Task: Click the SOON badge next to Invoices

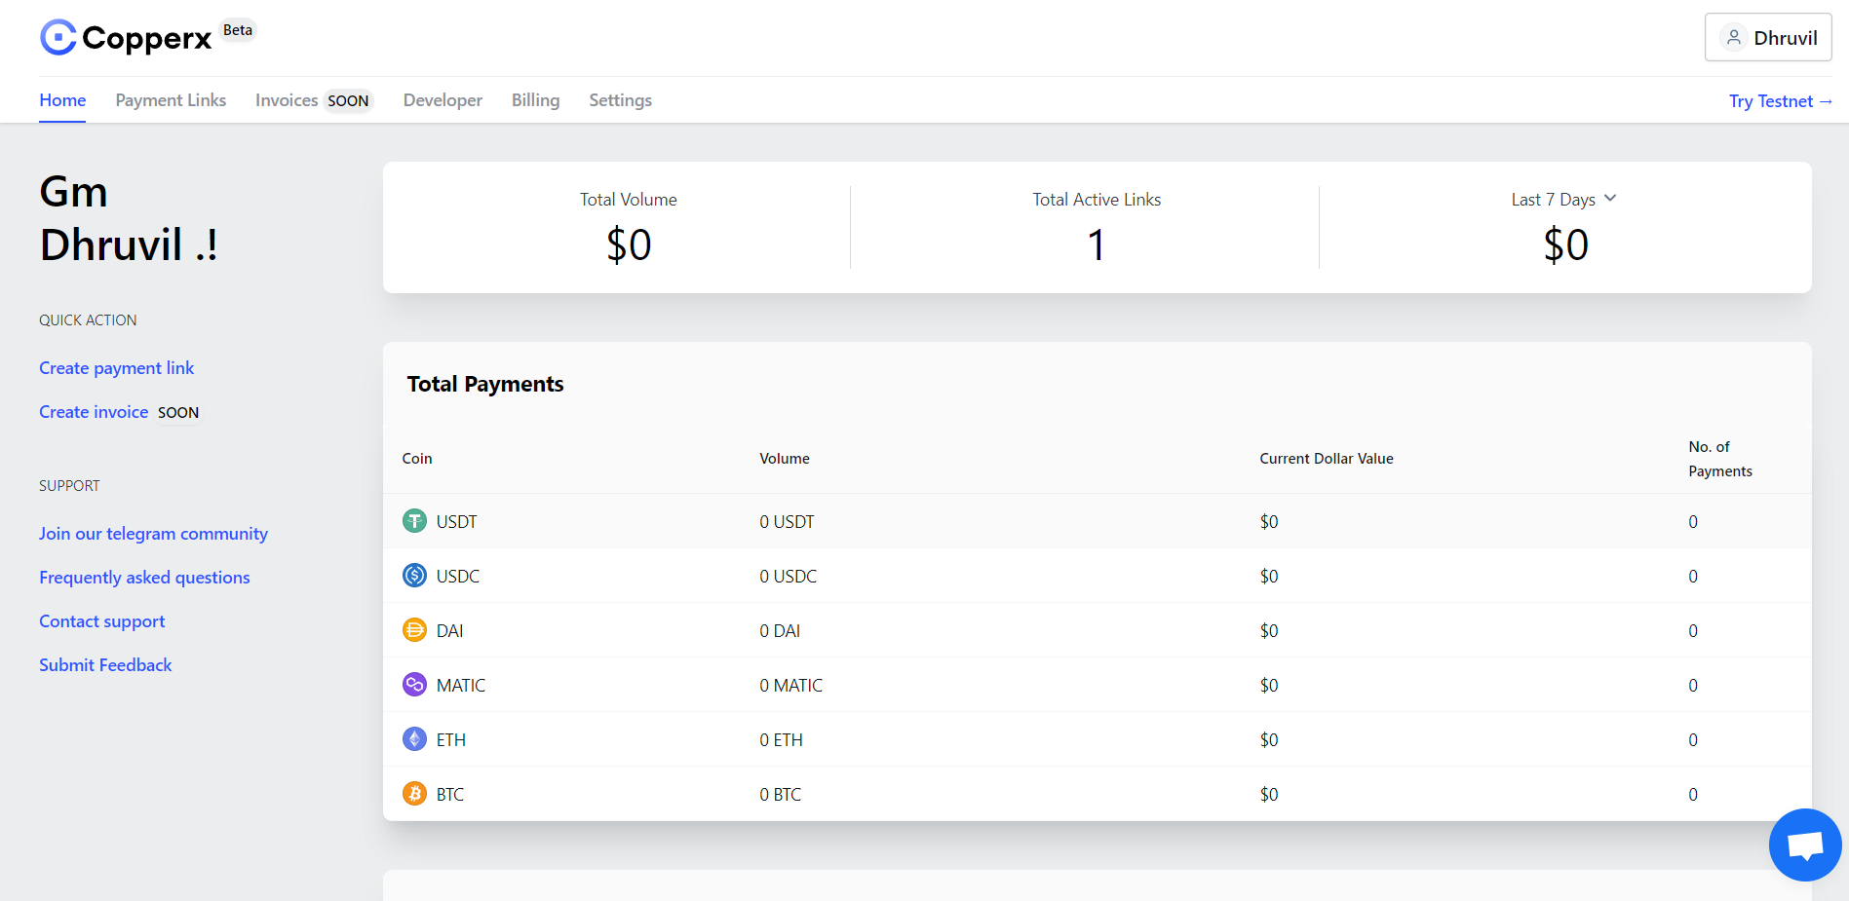Action: 348,101
